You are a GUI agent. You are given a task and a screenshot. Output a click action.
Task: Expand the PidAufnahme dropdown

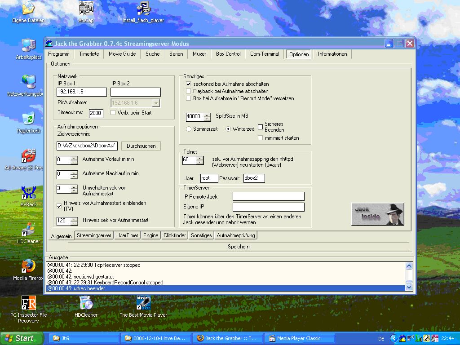point(156,103)
